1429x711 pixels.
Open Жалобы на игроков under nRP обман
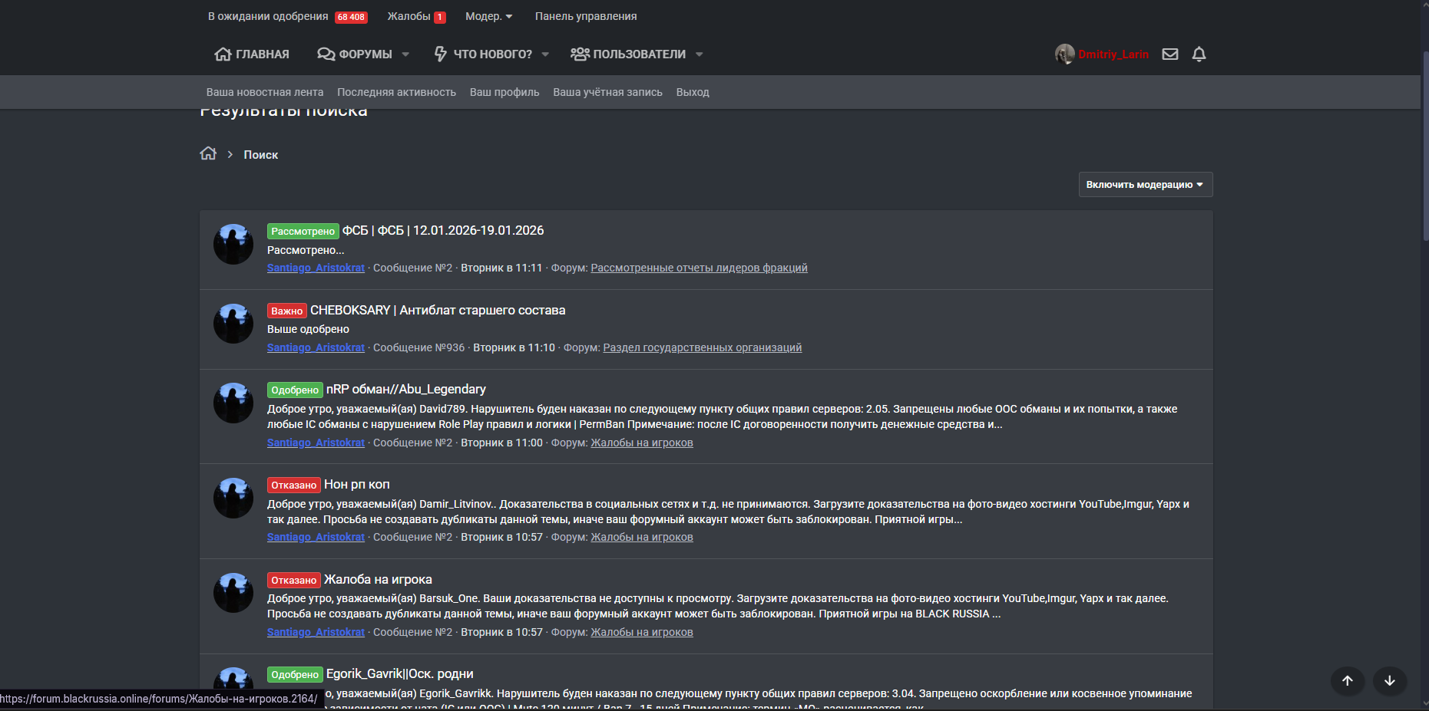click(x=642, y=443)
